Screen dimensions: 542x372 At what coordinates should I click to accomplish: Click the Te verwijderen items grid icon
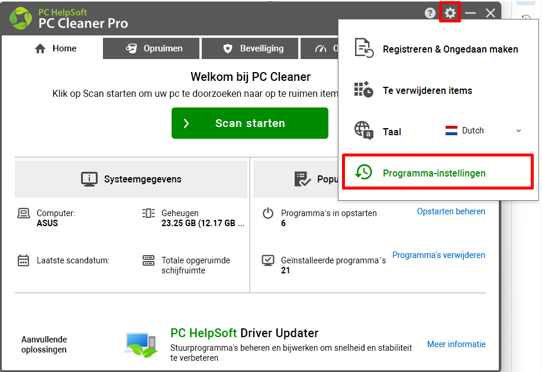pos(364,89)
